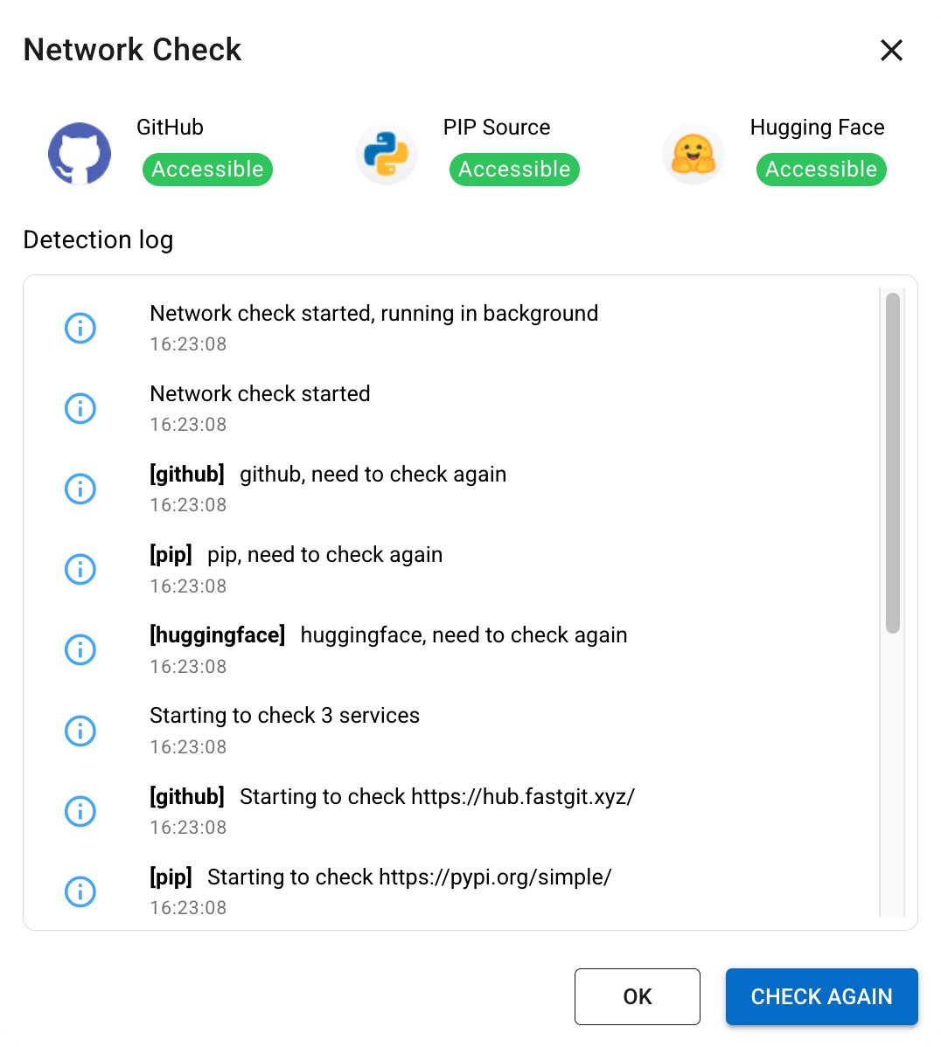Click the timestamp under 'Network check started, running in background'
Viewport: 941px width, 1047px height.
(188, 343)
